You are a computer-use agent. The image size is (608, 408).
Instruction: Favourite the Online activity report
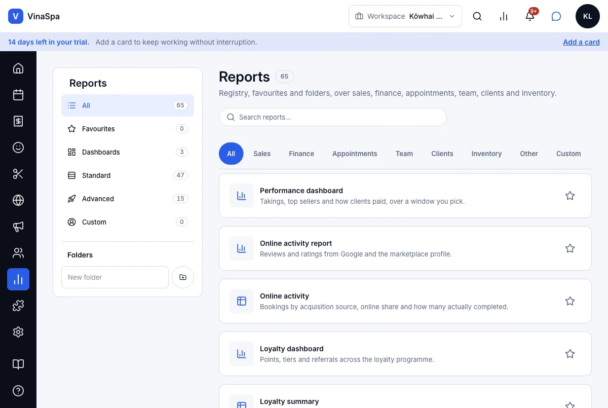point(570,248)
